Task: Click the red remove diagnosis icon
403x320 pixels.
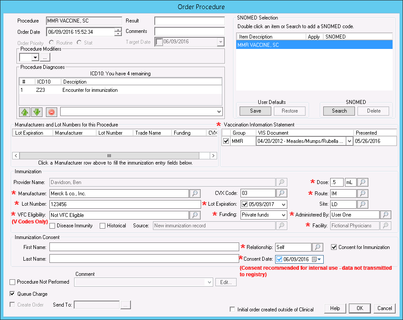Action: (52, 112)
